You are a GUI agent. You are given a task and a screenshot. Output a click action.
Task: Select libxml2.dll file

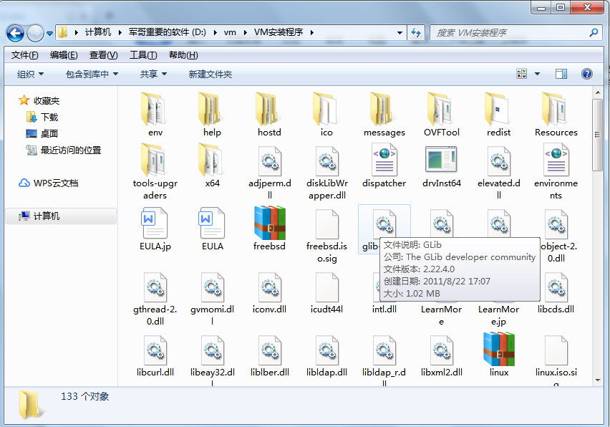pyautogui.click(x=442, y=356)
